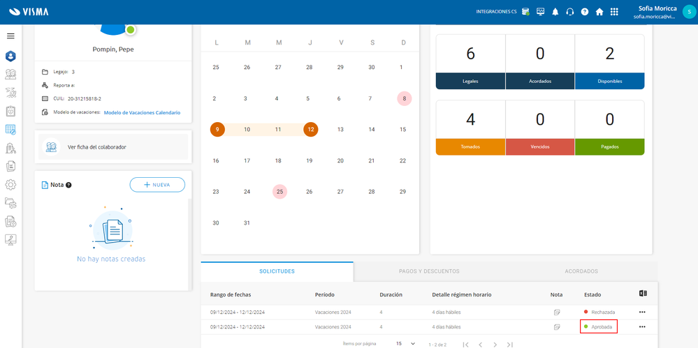This screenshot has width=698, height=348.
Task: Select day 12 on the calendar
Action: point(311,130)
